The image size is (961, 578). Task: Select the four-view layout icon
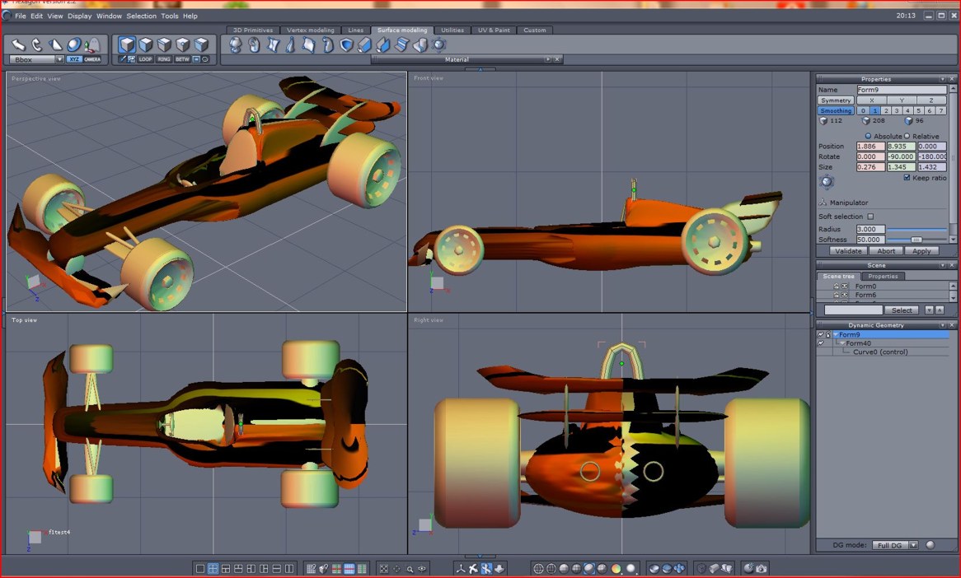coord(213,568)
